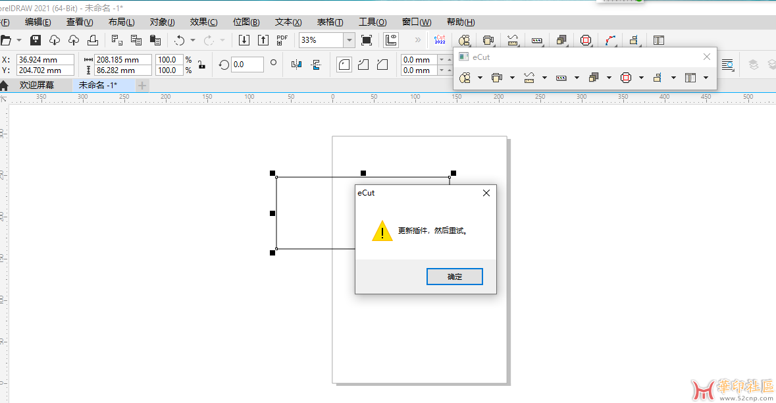Go to the home tab icon
The width and height of the screenshot is (776, 403).
tap(4, 86)
